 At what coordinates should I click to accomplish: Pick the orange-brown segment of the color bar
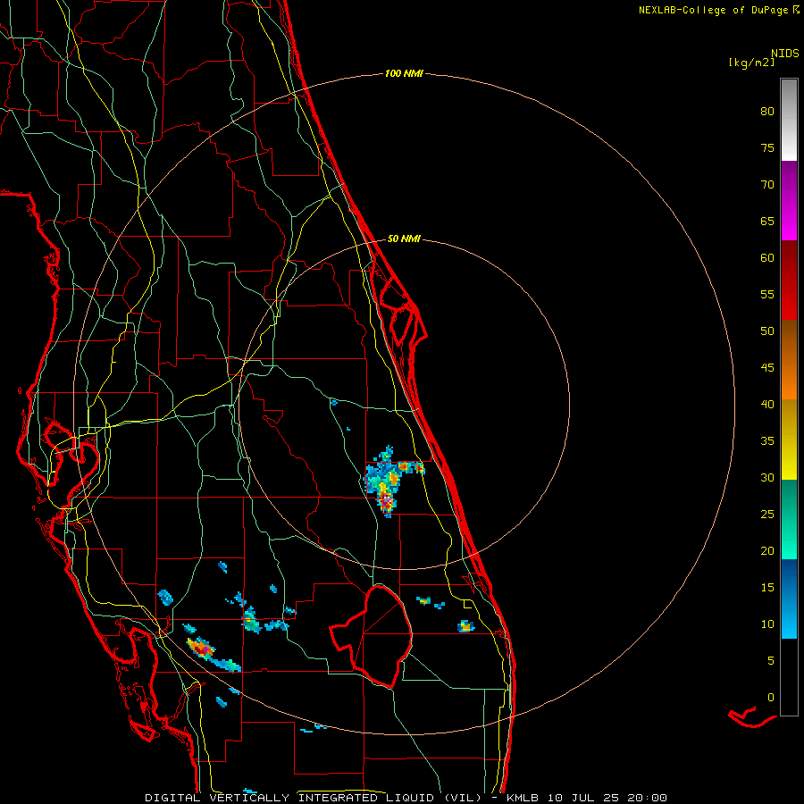tap(789, 359)
